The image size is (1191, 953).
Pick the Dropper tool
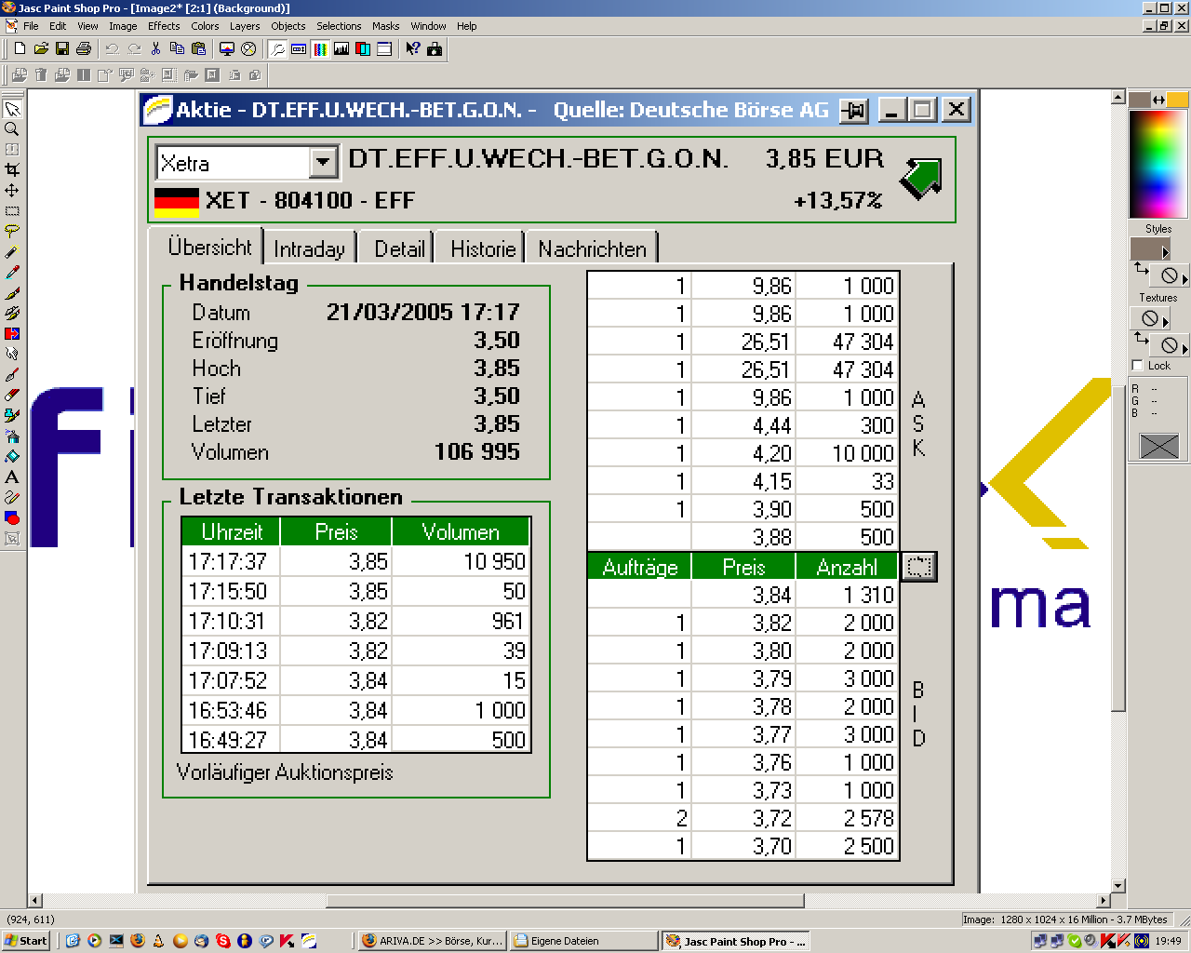pyautogui.click(x=12, y=272)
